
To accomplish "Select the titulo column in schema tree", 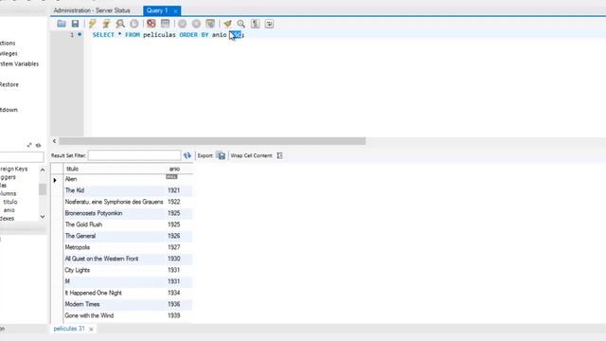I will [x=10, y=202].
